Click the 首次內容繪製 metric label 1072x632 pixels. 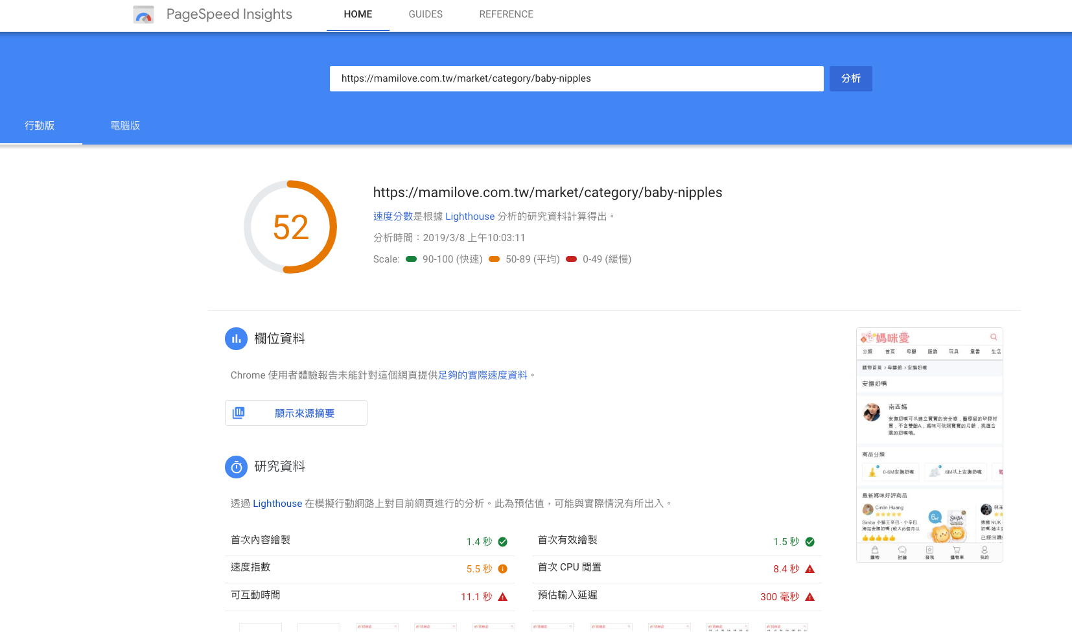(x=261, y=540)
